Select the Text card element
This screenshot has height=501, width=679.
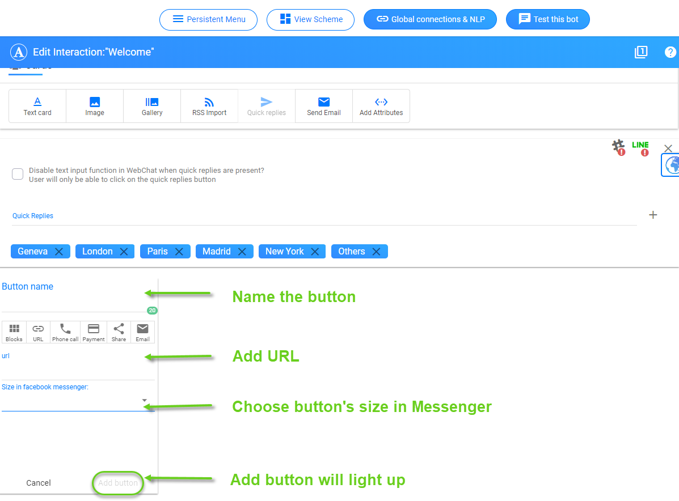point(37,105)
